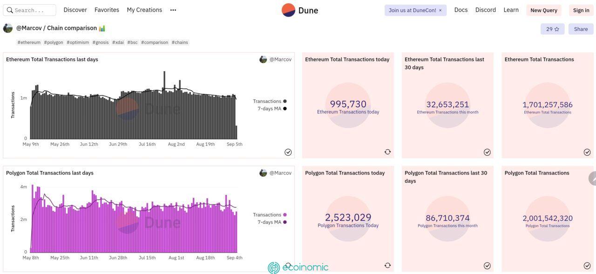Open Favorites page

point(107,10)
